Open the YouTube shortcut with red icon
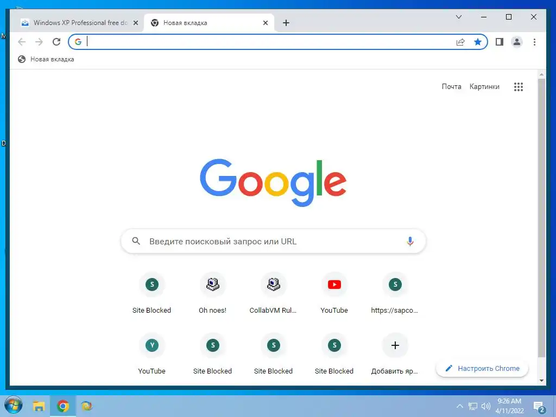The height and width of the screenshot is (417, 556). 334,294
